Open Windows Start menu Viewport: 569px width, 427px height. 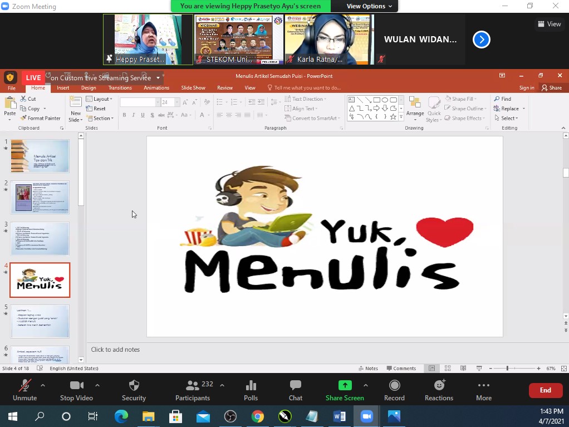point(12,416)
